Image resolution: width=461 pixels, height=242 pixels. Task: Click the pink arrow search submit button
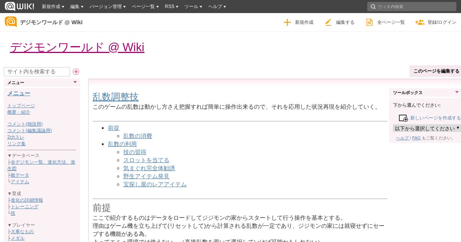pyautogui.click(x=76, y=71)
